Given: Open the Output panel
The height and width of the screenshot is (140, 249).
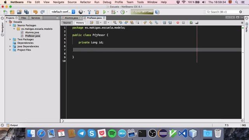Looking at the screenshot, I should point(12,125).
